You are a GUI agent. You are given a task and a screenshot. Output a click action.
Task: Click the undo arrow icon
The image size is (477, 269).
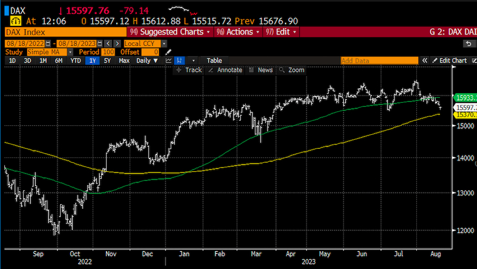click(469, 44)
